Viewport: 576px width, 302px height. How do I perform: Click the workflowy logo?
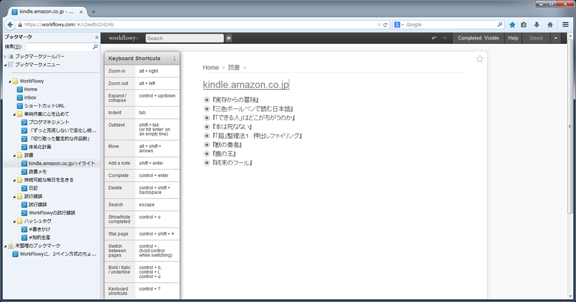click(x=123, y=38)
